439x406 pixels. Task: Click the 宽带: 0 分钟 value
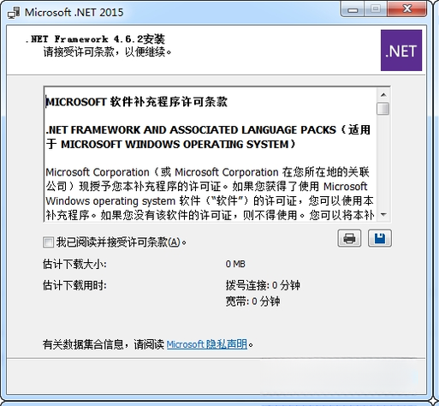click(252, 302)
